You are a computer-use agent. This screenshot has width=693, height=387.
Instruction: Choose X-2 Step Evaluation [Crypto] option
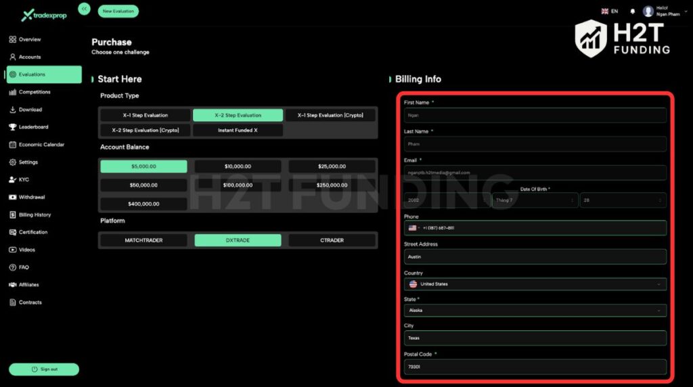(146, 131)
